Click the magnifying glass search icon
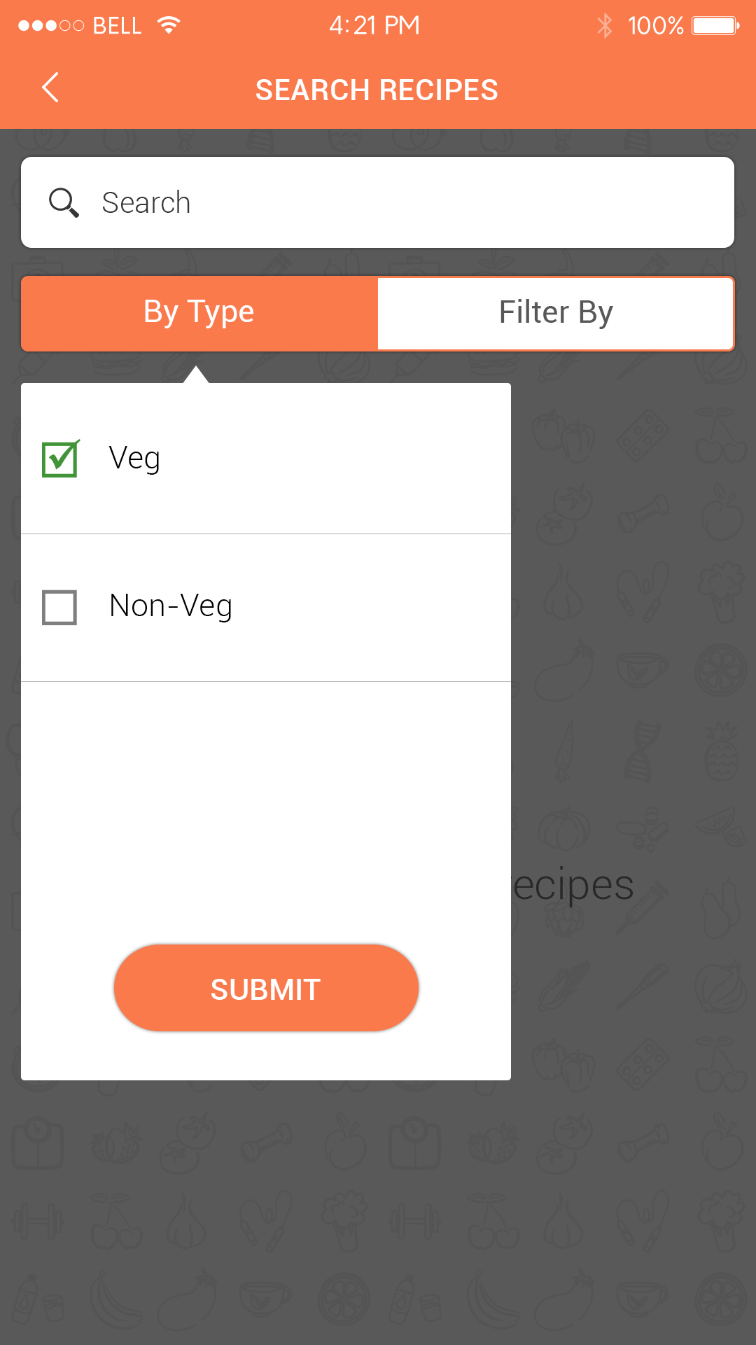Image resolution: width=756 pixels, height=1345 pixels. pos(64,203)
